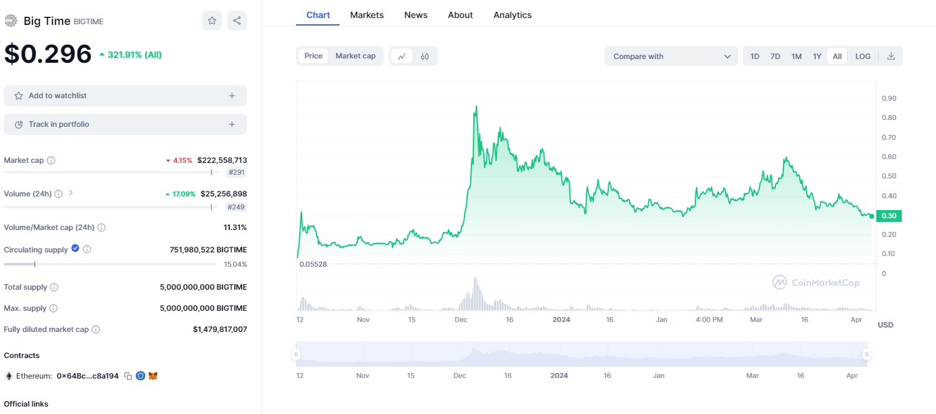Click the star icon in Add to watchlist
Viewport: 936px width, 414px height.
pyautogui.click(x=19, y=96)
